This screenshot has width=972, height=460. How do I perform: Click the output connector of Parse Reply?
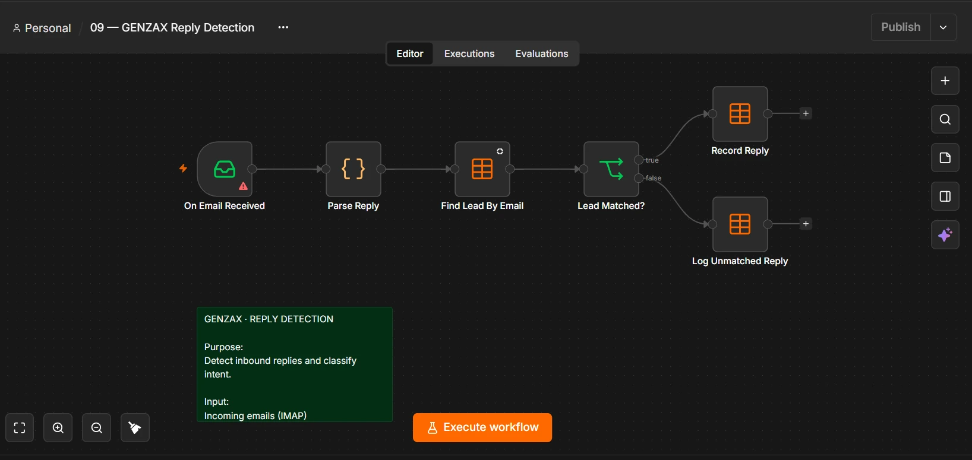point(381,169)
